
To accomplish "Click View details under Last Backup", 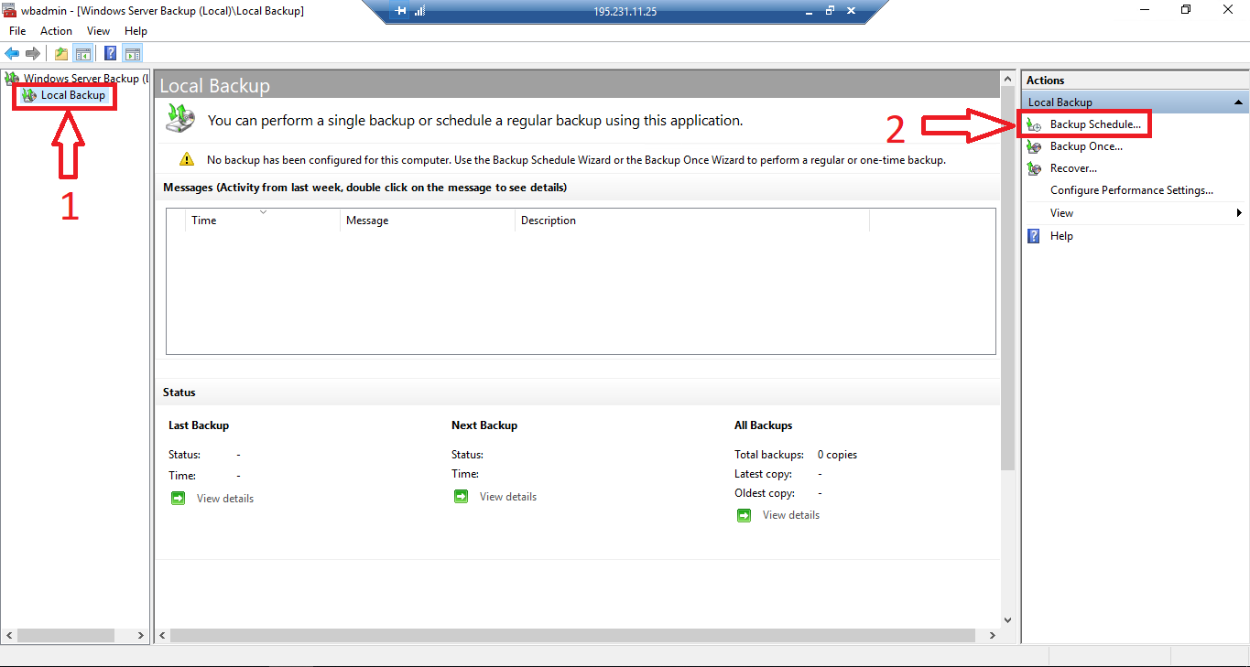I will (x=224, y=498).
